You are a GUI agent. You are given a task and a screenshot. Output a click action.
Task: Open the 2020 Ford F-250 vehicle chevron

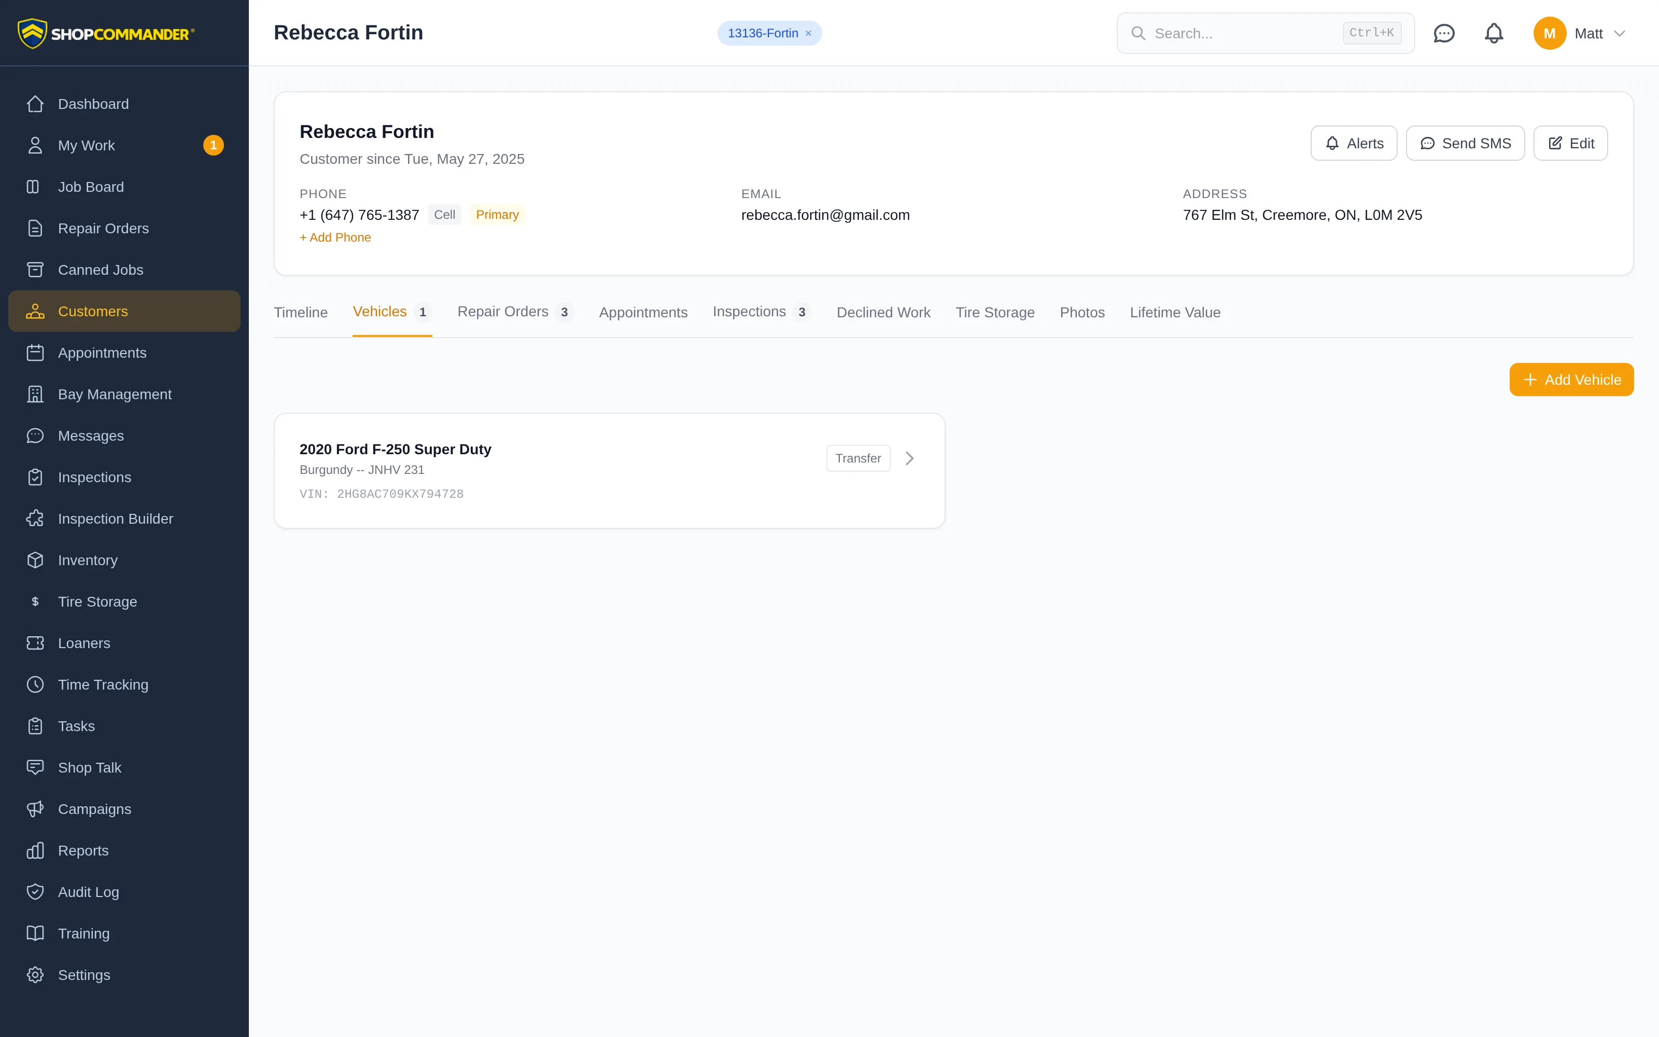click(910, 458)
